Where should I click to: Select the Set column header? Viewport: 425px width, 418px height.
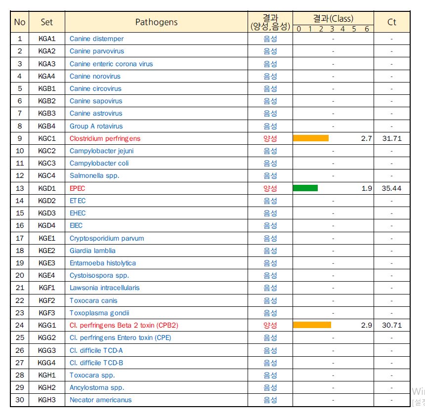pyautogui.click(x=46, y=22)
